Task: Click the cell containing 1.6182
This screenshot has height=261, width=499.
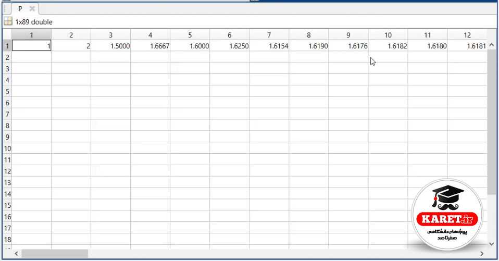Action: [388, 46]
